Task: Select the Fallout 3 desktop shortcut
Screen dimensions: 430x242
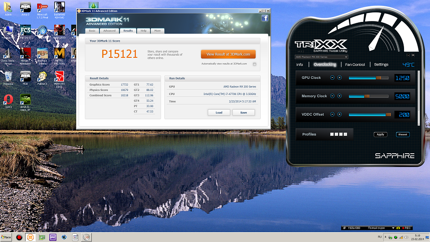Action: coord(42,78)
